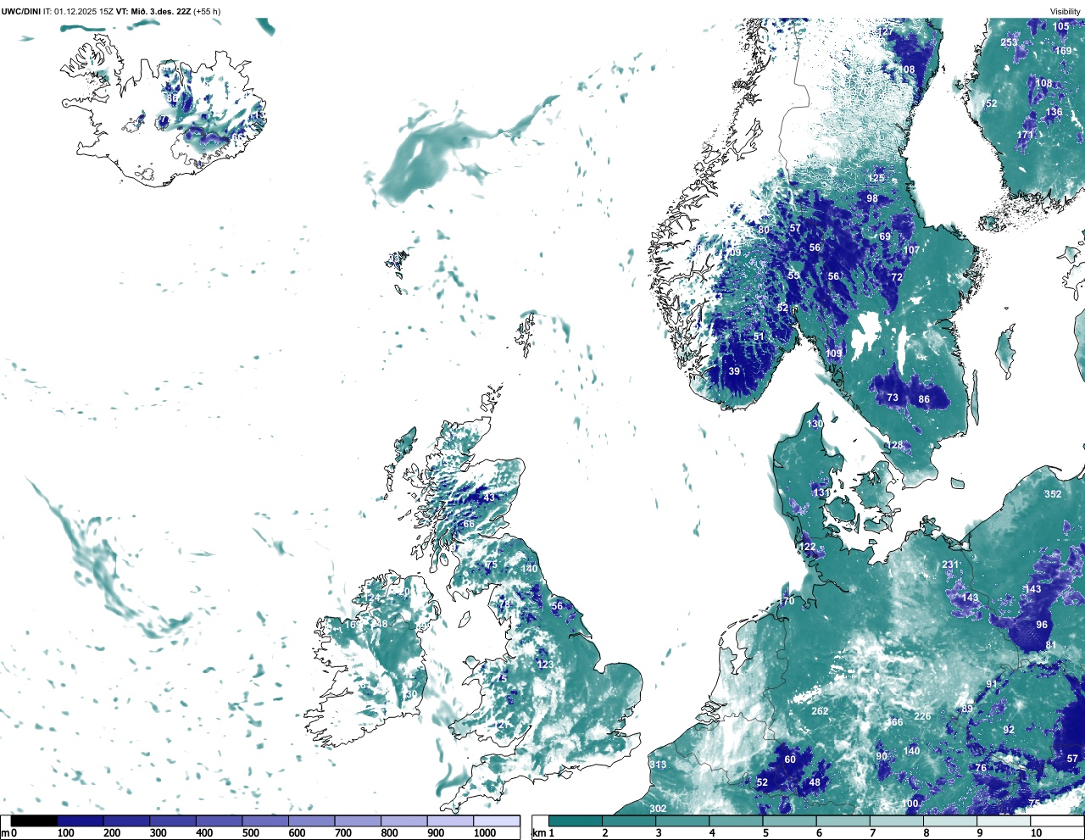Click the '81' value over Poland
Image resolution: width=1085 pixels, height=840 pixels.
(x=1051, y=645)
